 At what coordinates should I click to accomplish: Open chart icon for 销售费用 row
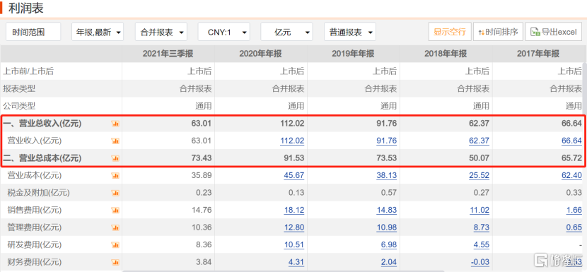[x=115, y=211]
